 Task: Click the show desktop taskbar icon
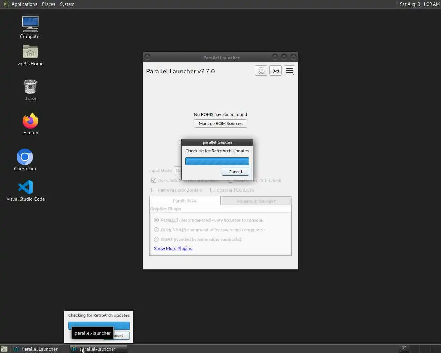[4, 349]
